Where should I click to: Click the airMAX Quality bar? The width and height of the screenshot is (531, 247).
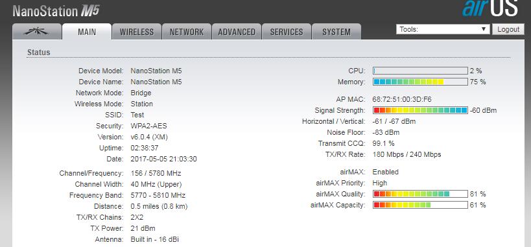420,194
